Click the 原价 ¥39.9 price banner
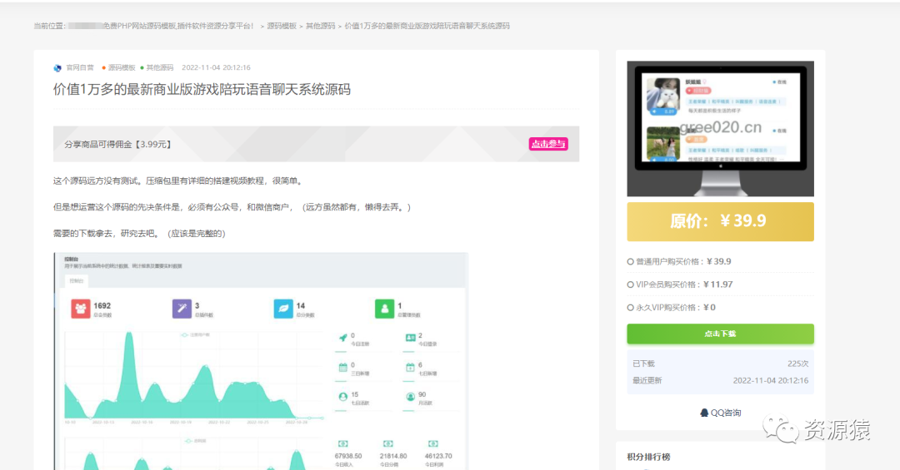The image size is (900, 470). click(x=720, y=221)
